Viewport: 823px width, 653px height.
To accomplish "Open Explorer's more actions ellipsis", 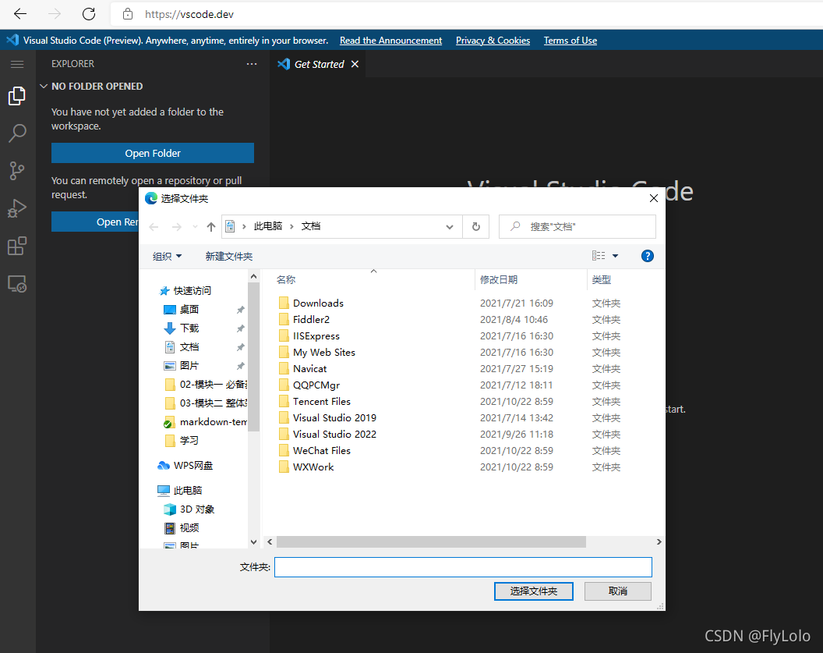I will (x=252, y=64).
